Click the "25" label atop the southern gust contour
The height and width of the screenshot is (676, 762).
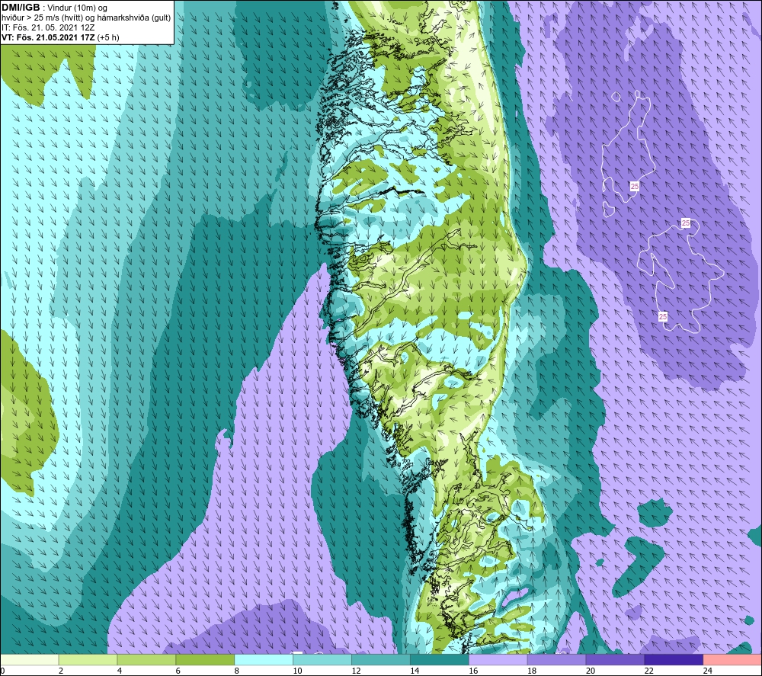[x=686, y=223]
